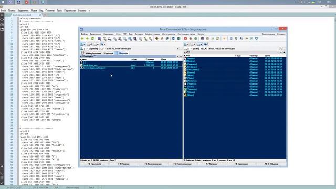Click the red Vivaldi icon on the taskbar
The width and height of the screenshot is (336, 189).
pos(27,2)
